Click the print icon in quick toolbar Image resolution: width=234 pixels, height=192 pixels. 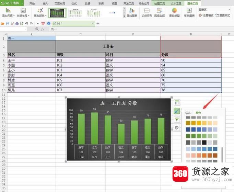tap(17, 24)
